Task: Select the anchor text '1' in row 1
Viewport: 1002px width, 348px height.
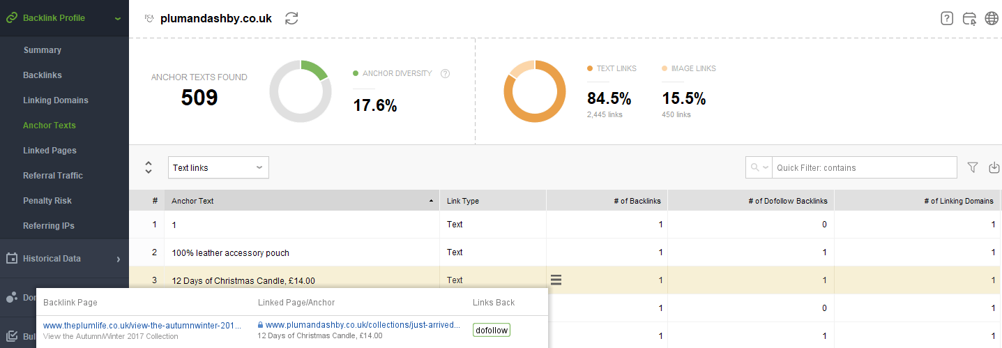Action: 174,225
